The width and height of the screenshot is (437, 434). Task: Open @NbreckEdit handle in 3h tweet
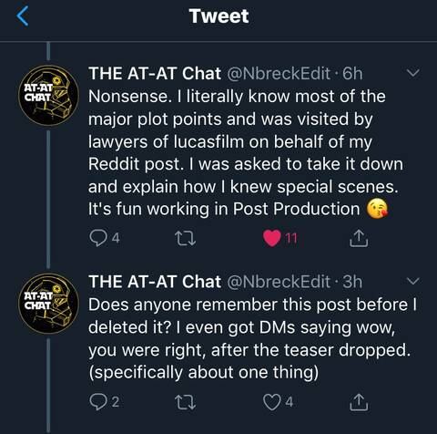(x=279, y=282)
